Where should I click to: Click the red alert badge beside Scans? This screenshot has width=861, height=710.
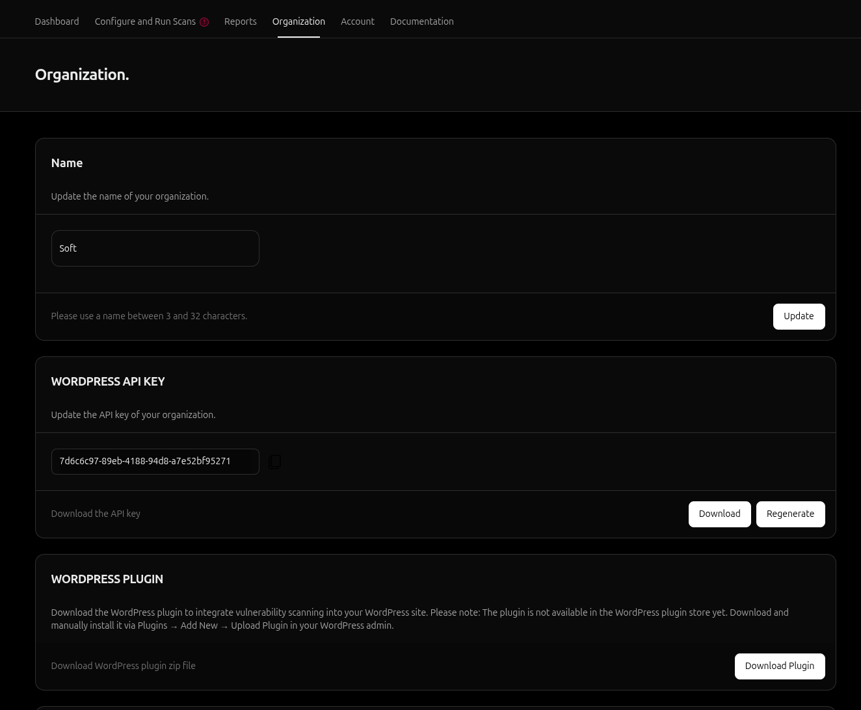(x=204, y=22)
